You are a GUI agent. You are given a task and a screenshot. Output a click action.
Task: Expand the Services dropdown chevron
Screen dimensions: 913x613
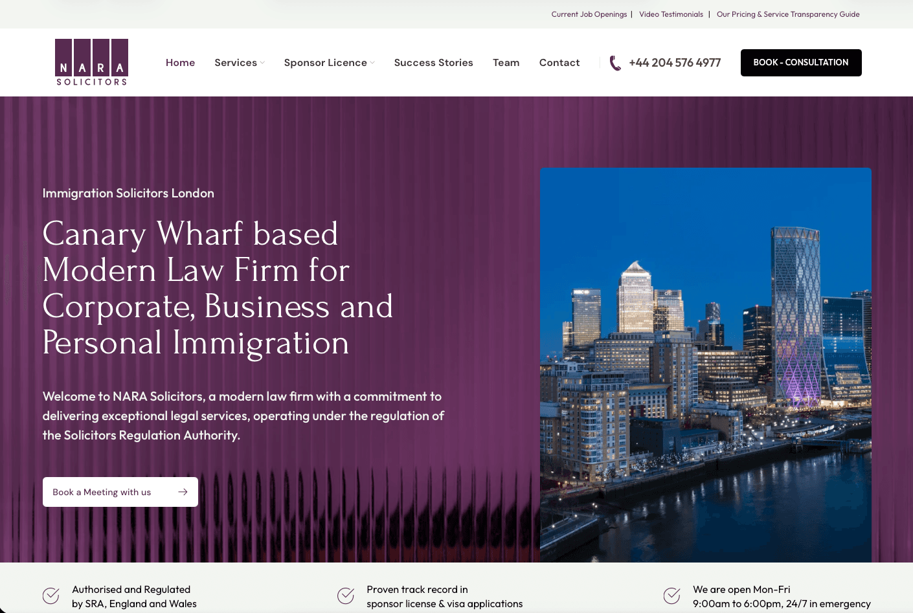262,63
